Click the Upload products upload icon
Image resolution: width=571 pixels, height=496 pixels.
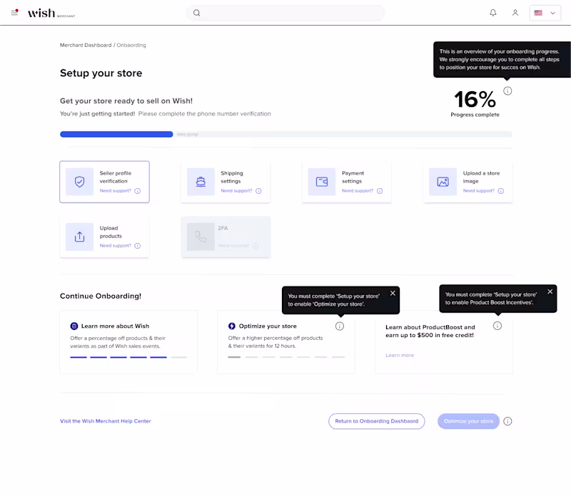coord(79,237)
